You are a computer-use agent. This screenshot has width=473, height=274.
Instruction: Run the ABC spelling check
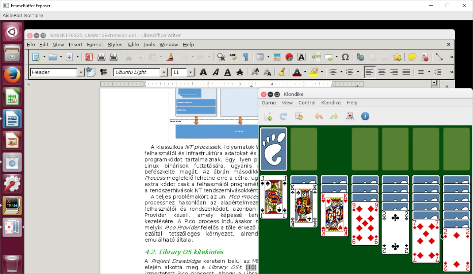pos(233,57)
